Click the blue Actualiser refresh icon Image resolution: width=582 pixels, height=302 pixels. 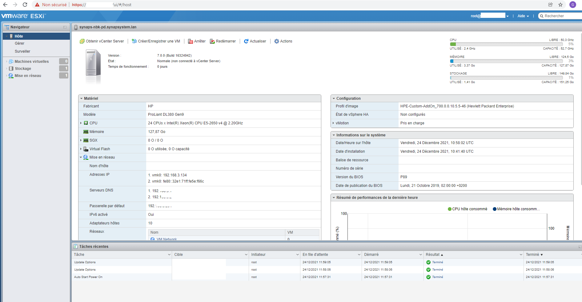[x=246, y=41]
